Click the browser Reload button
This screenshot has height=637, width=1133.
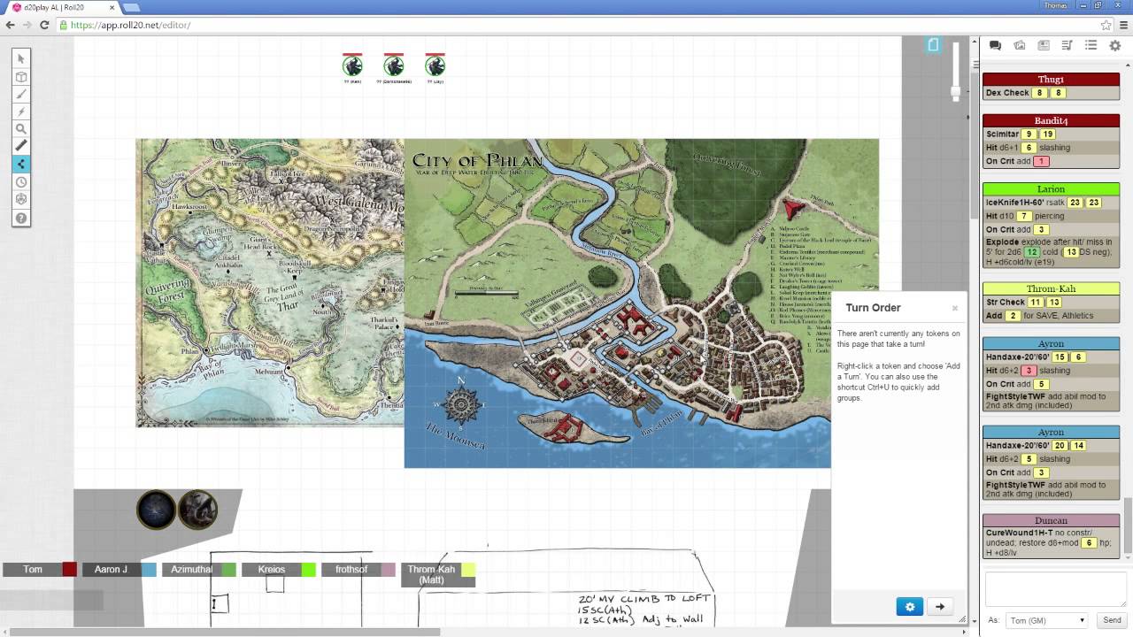[44, 25]
